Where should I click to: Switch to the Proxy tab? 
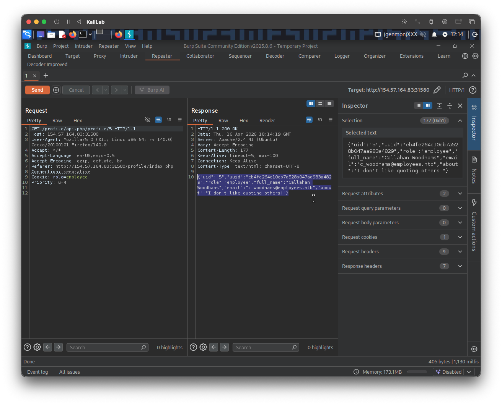click(100, 56)
